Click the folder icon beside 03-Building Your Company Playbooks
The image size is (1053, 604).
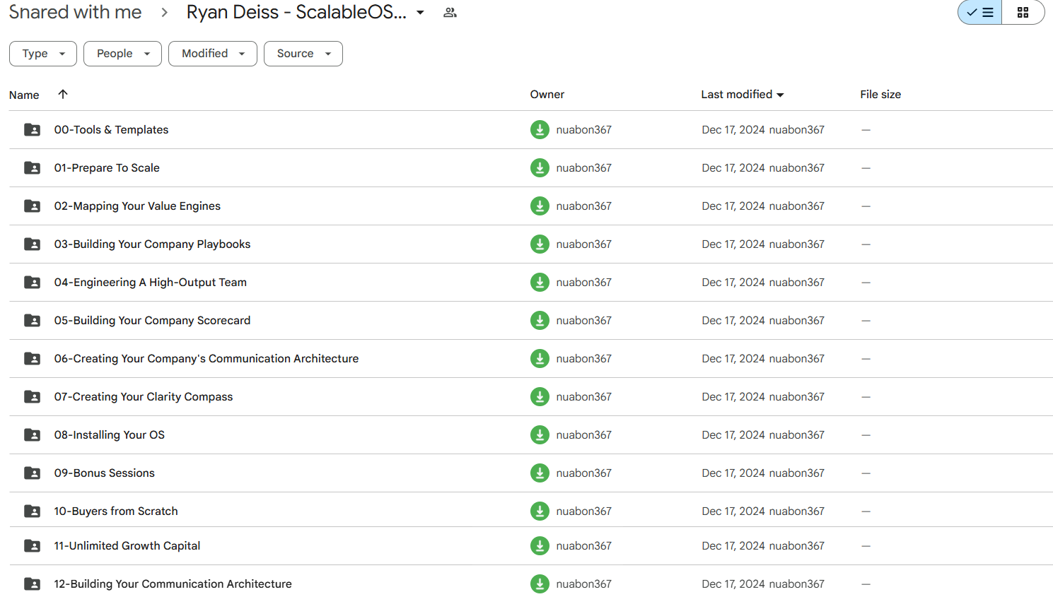coord(32,244)
